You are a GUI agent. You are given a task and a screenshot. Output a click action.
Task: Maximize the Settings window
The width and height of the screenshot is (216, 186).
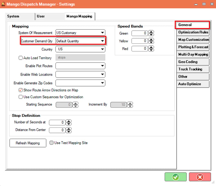pos(204,4)
